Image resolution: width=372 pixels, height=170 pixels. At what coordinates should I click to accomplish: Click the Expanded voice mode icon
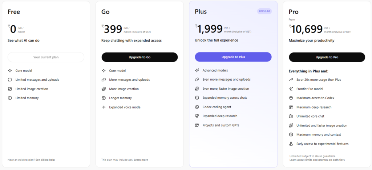[104, 107]
